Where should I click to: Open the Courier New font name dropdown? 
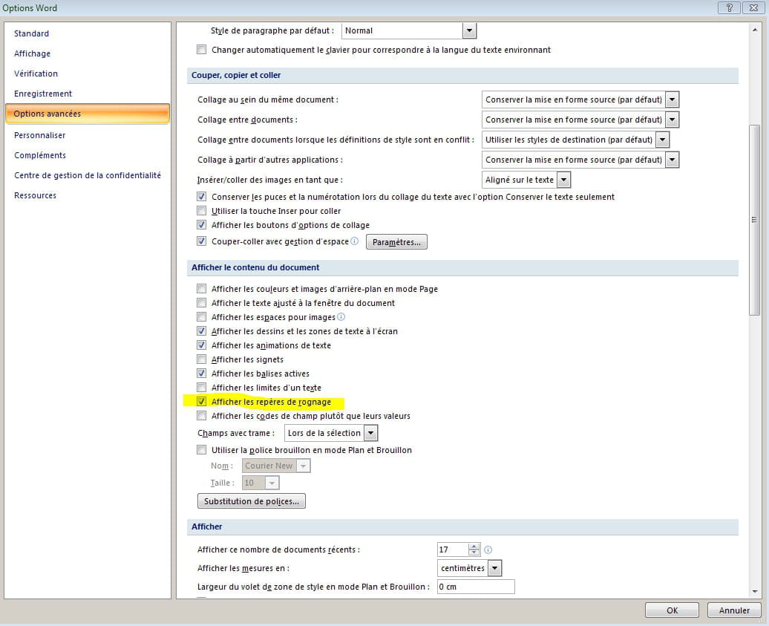pyautogui.click(x=304, y=466)
